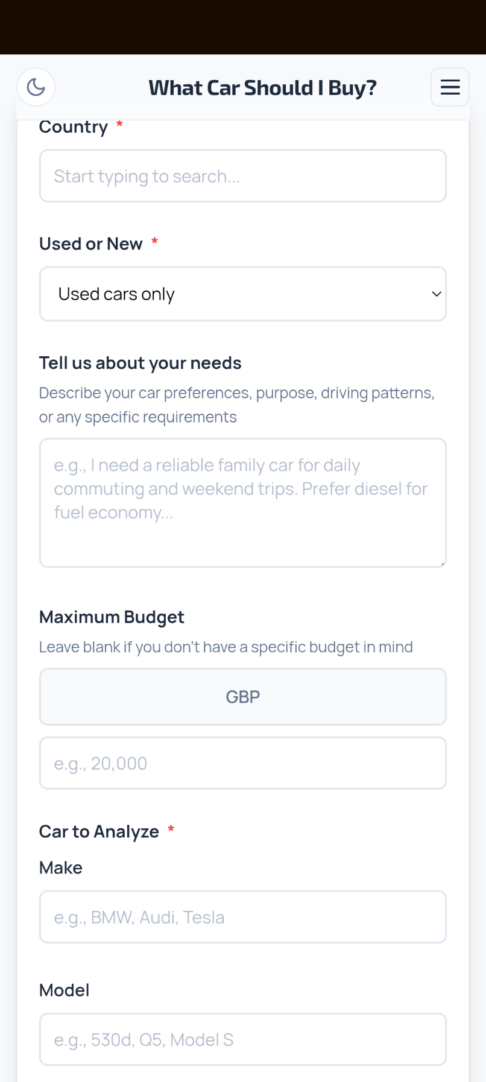
Task: Focus the maximum budget amount field
Action: pyautogui.click(x=242, y=763)
